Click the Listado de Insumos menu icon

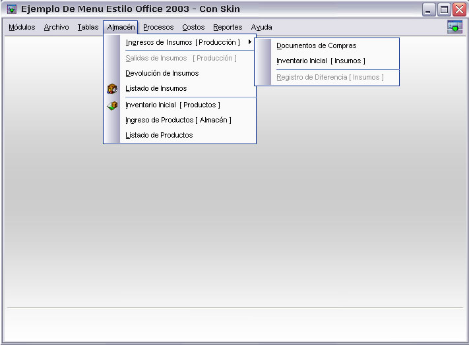point(112,89)
